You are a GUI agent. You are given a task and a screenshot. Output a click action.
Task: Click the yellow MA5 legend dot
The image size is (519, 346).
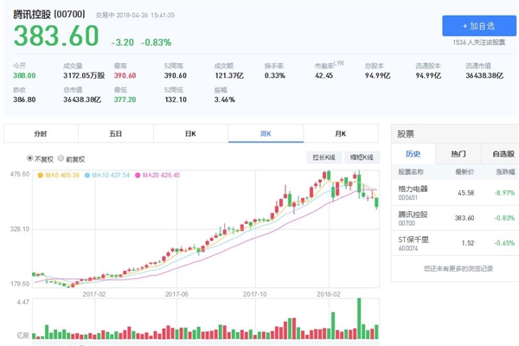click(40, 176)
